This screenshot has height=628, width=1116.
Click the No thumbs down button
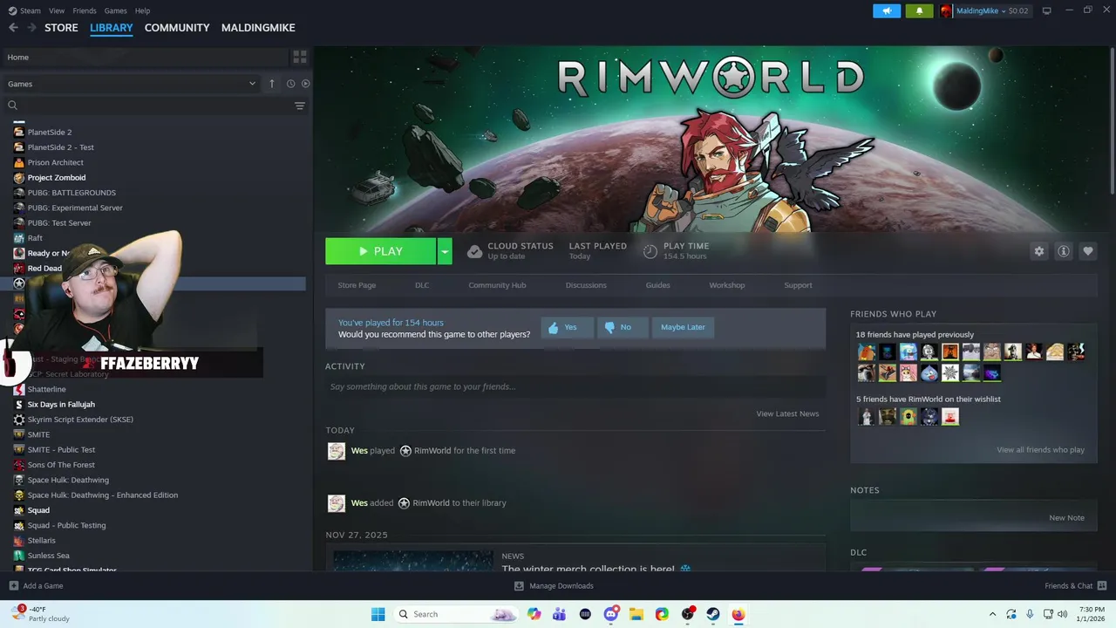[623, 327]
